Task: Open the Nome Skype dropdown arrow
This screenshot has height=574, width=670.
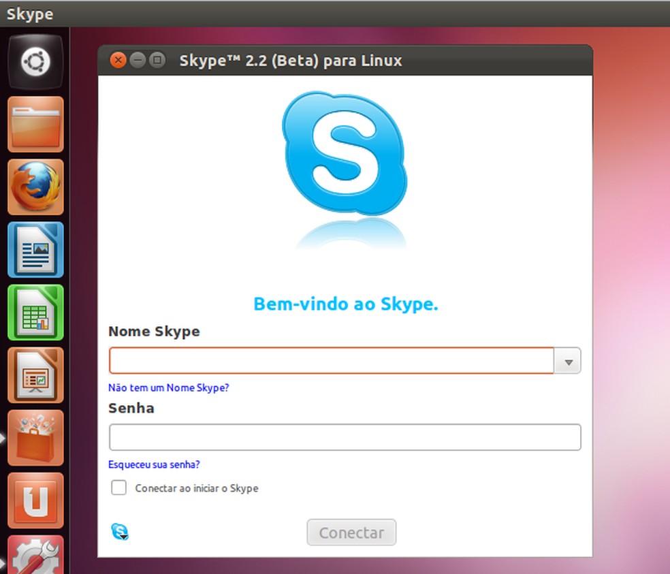Action: [567, 361]
